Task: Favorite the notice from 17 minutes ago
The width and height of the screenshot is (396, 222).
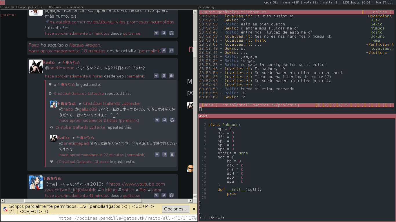Action: [x=156, y=33]
